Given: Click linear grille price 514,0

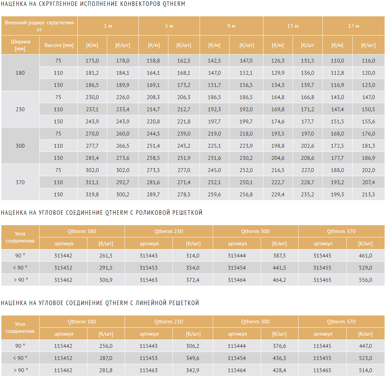Looking at the screenshot, I should click(366, 370).
